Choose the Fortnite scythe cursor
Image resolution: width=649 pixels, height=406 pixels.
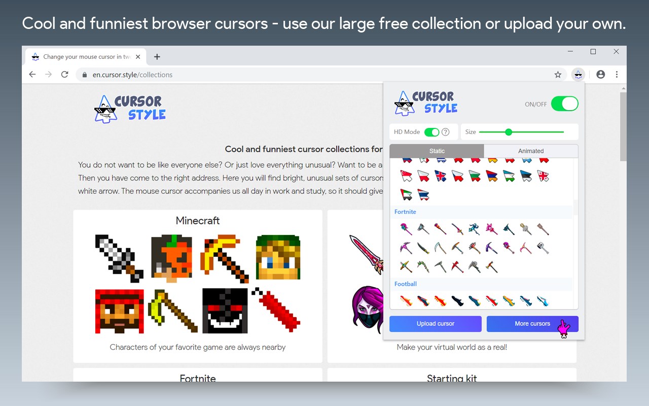440,248
